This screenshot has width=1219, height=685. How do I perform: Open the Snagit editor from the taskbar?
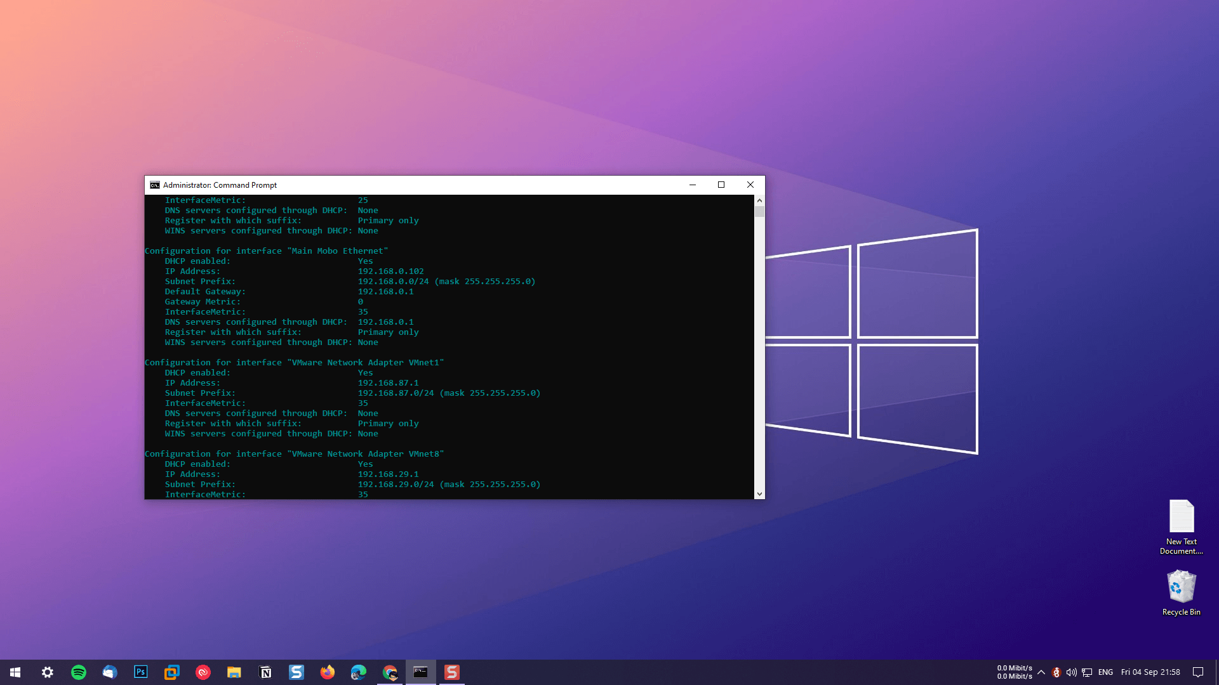(x=452, y=672)
